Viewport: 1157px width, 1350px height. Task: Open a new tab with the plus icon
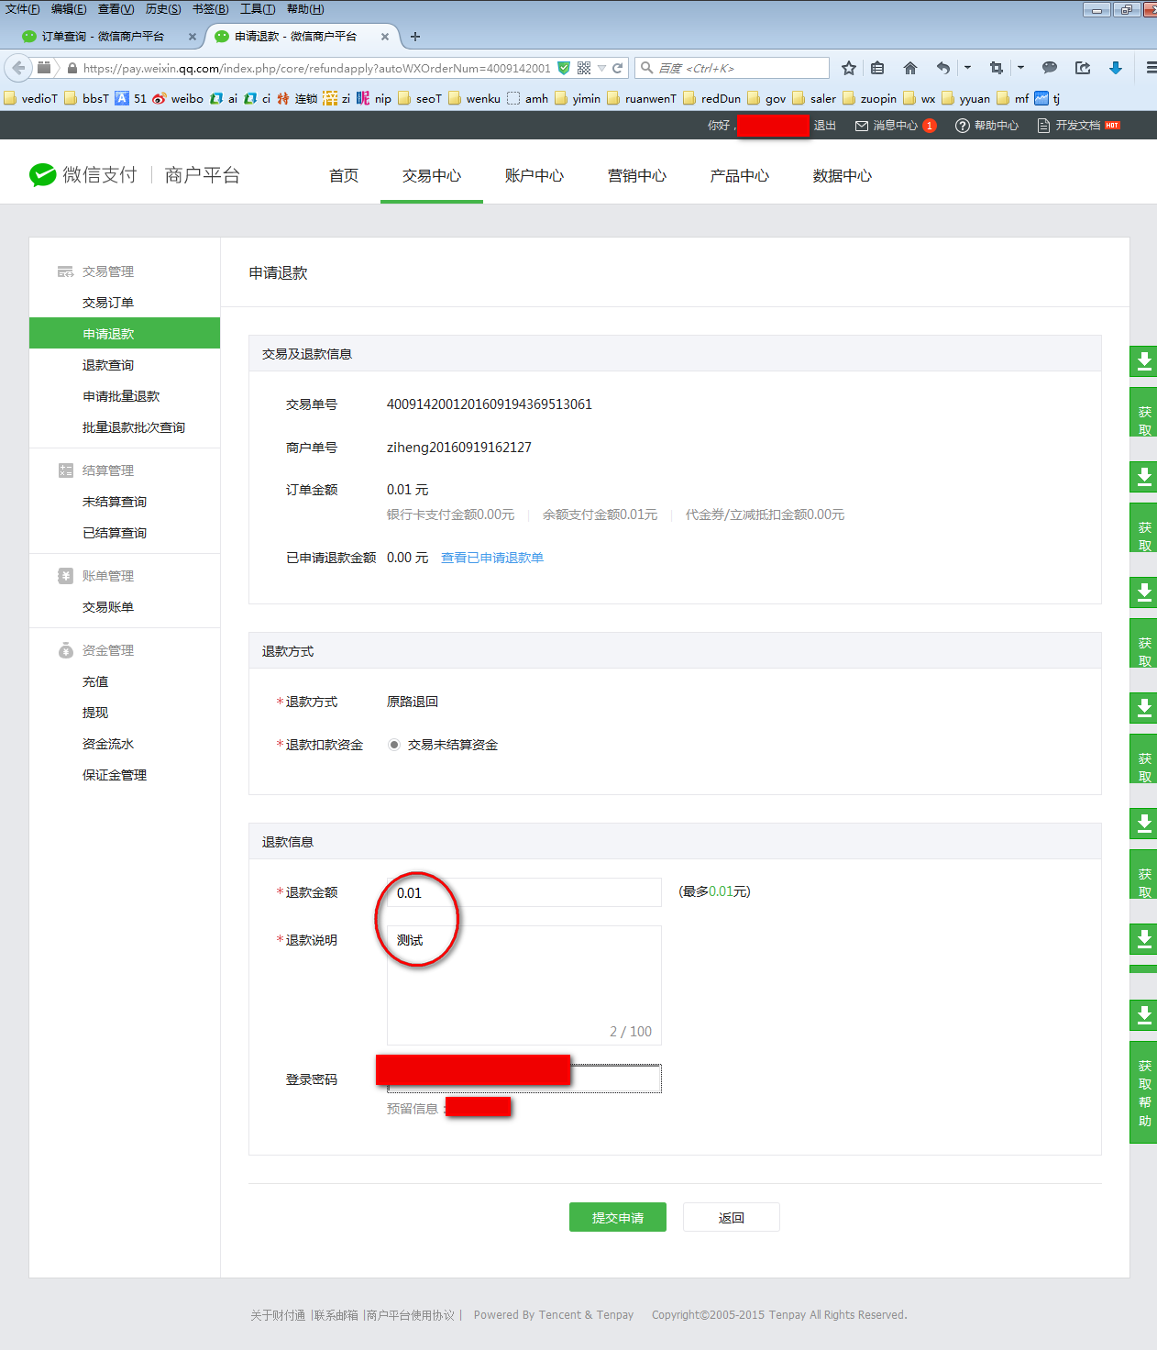click(x=415, y=37)
